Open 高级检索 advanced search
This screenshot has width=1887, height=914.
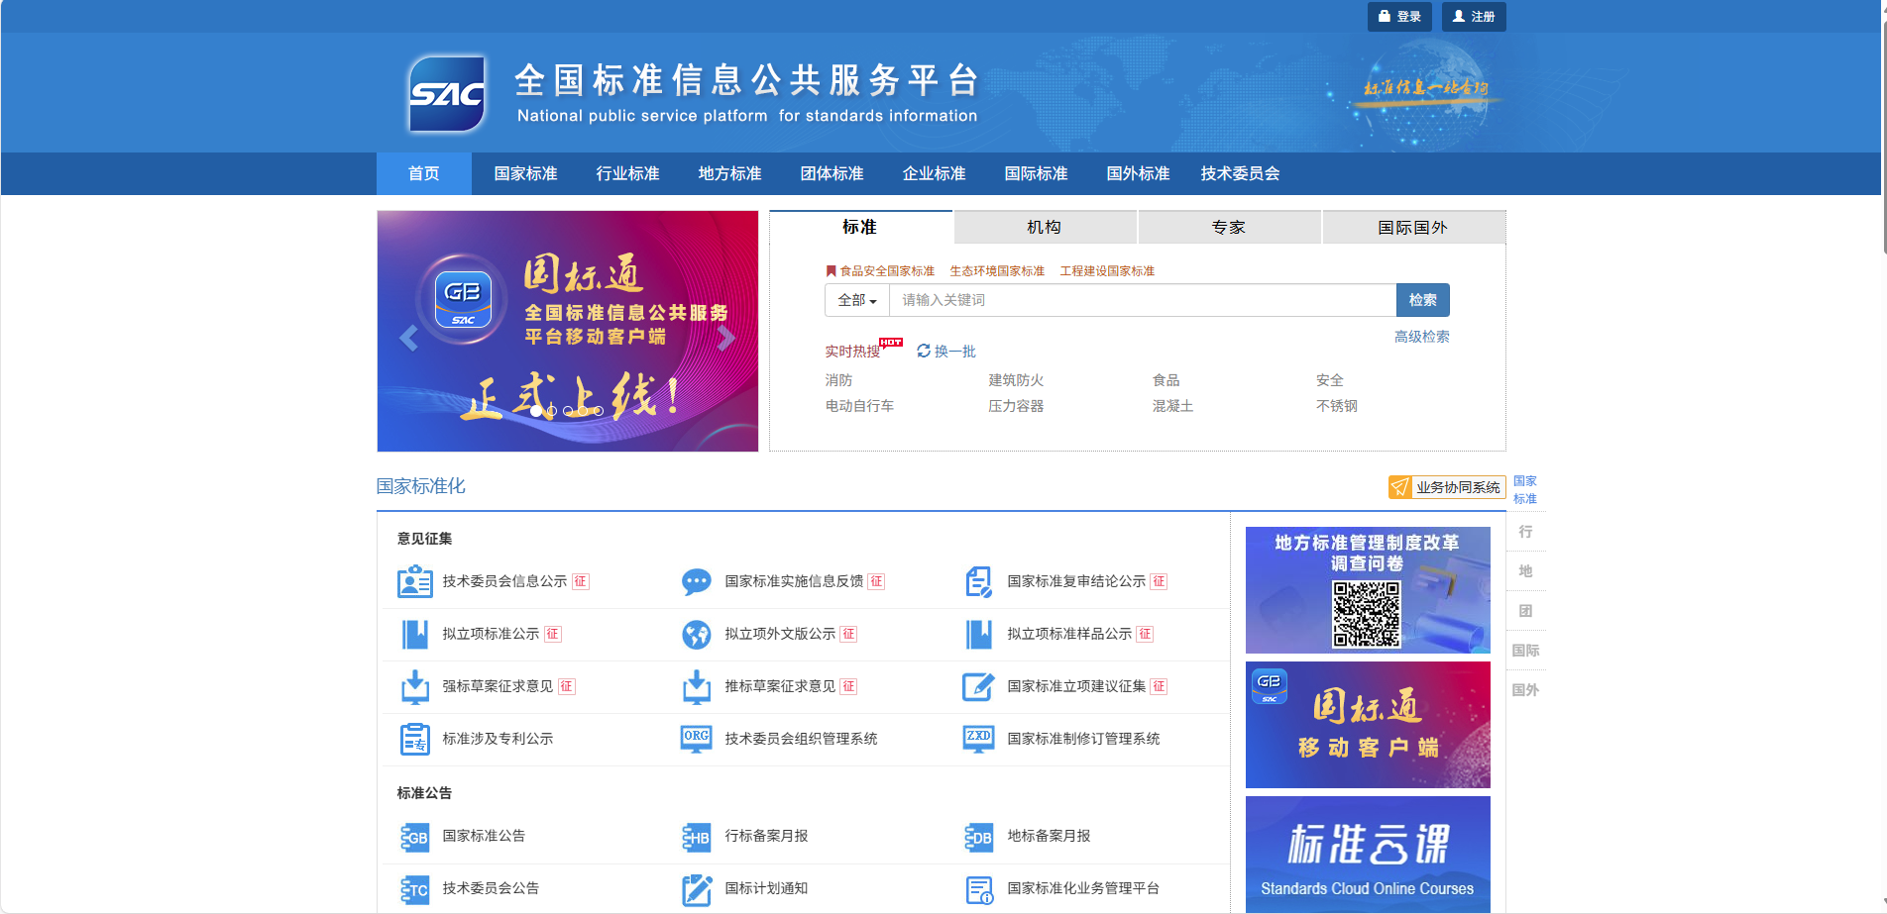point(1420,337)
